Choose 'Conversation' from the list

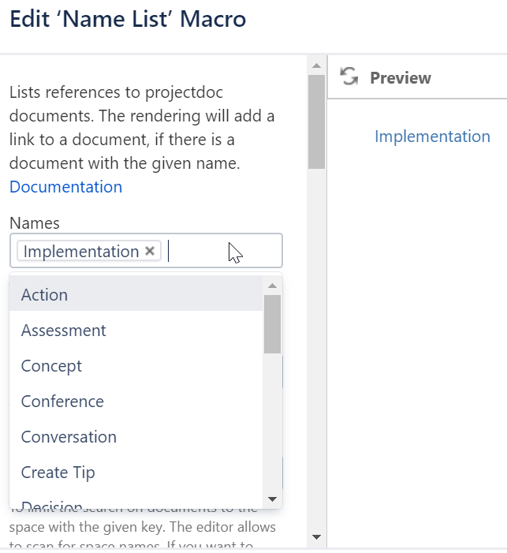tap(69, 436)
